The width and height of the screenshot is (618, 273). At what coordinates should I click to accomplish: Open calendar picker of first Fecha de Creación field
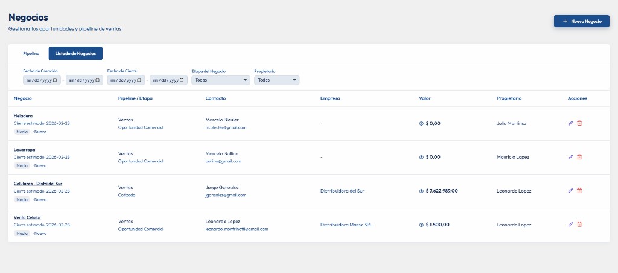55,80
